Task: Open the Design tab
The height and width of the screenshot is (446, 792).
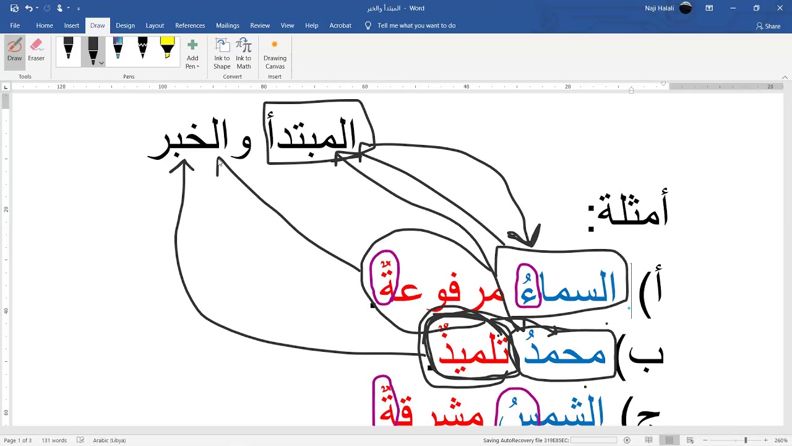Action: pos(125,25)
